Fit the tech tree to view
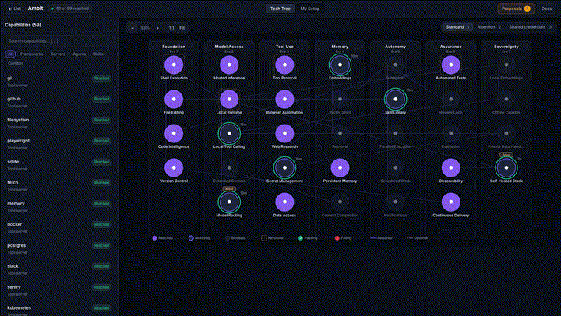This screenshot has width=561, height=316. pos(182,28)
